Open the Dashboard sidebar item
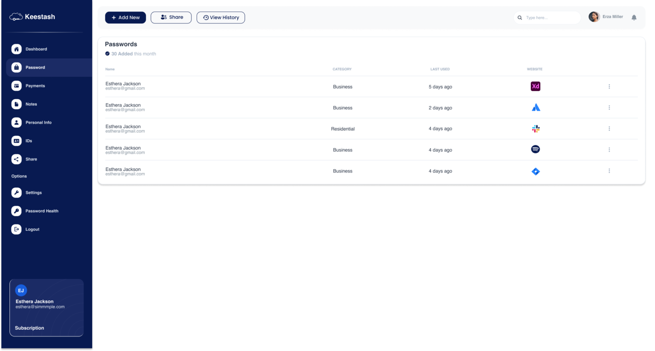655x351 pixels. (36, 49)
